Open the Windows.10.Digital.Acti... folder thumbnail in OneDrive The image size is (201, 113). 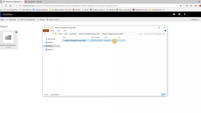[x=8, y=38]
